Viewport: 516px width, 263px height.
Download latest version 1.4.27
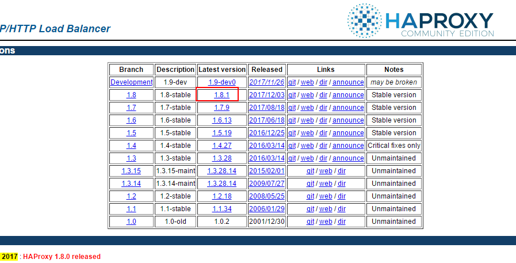[x=222, y=146]
